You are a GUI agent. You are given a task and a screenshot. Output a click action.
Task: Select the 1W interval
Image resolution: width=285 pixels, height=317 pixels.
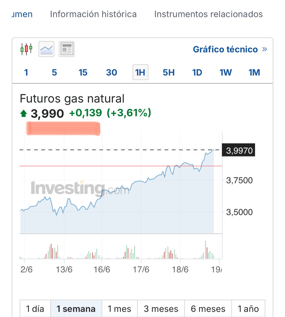click(x=226, y=72)
